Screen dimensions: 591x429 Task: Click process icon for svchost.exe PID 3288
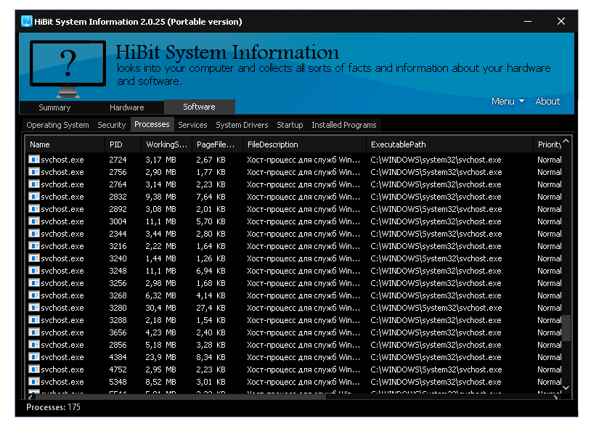(x=34, y=320)
